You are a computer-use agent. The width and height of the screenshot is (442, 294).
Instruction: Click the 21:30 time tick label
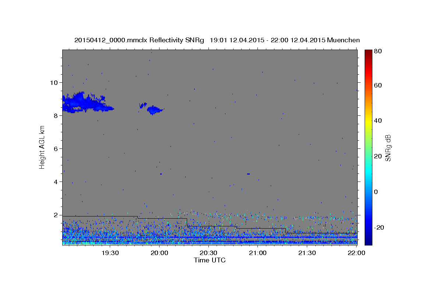[307, 253]
